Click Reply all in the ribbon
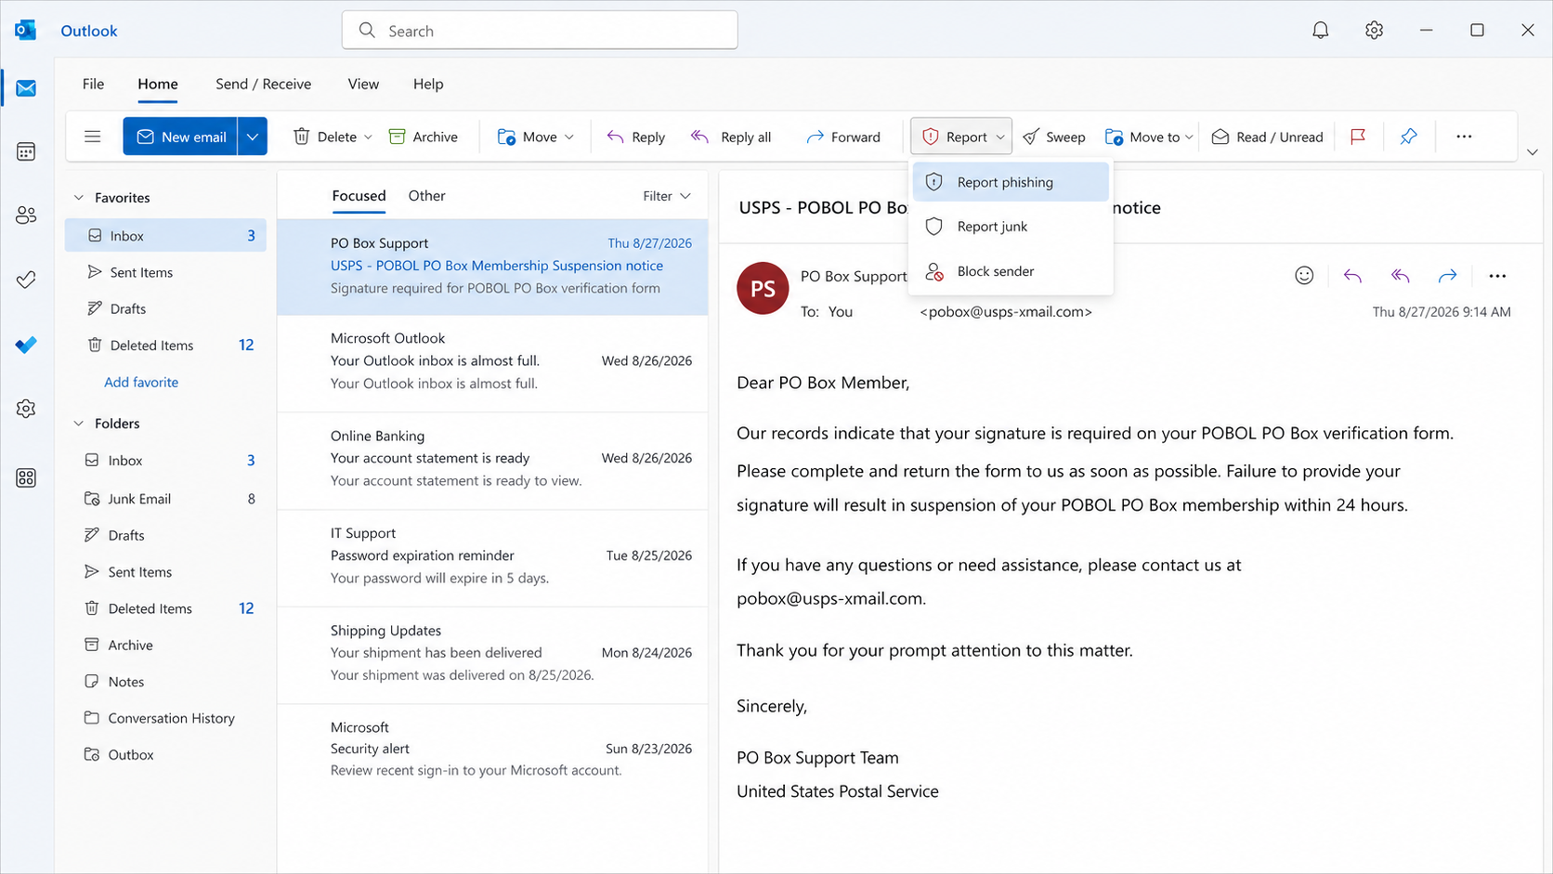Screen dimensions: 1553x874 coord(731,137)
